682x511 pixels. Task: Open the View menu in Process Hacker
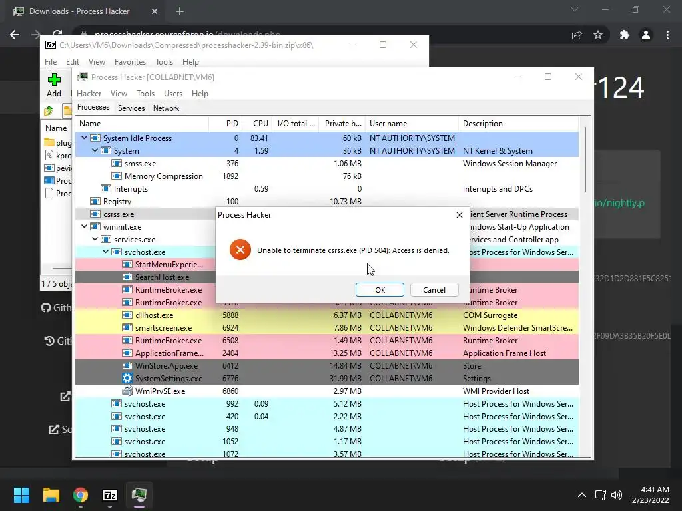click(119, 93)
